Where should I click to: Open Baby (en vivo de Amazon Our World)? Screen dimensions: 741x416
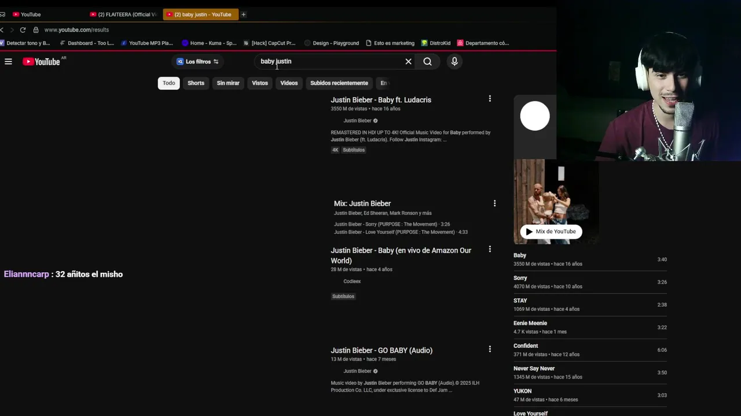pos(401,255)
